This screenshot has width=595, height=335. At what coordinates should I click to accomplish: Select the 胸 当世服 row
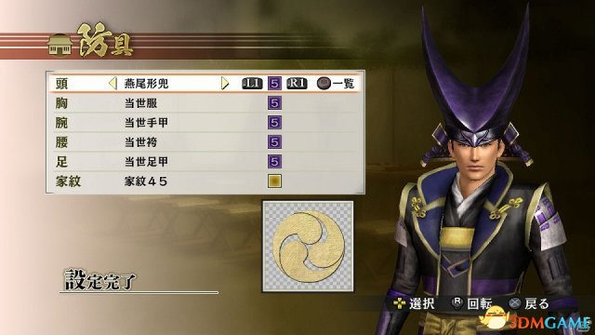pos(205,103)
